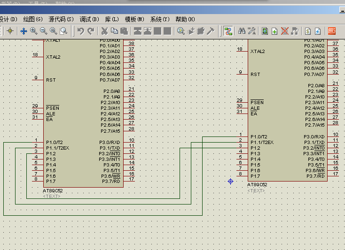Click P1.0/T2 pin label on left chip
The height and width of the screenshot is (250, 345).
coord(55,143)
